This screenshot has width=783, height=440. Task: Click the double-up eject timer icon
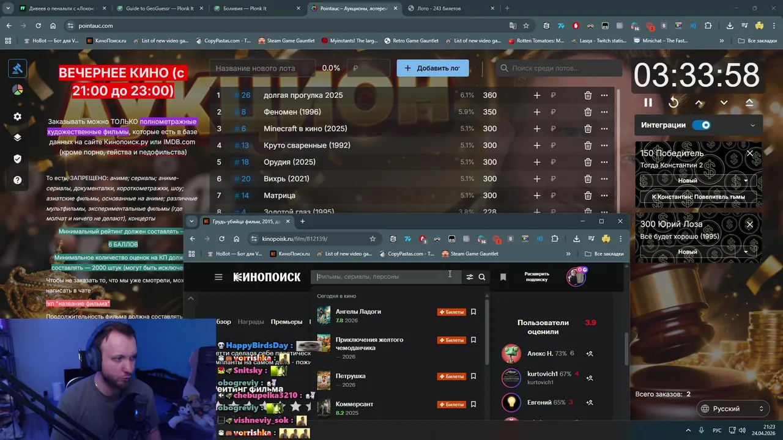point(749,103)
